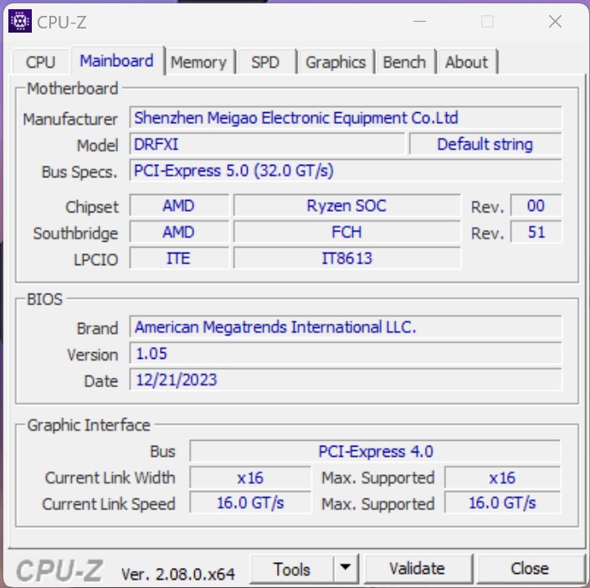This screenshot has width=590, height=588.
Task: Switch to the CPU tab
Action: pyautogui.click(x=41, y=62)
